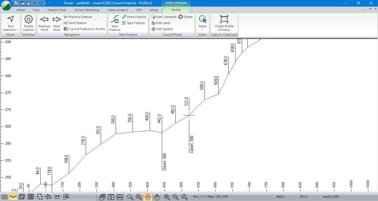Cascade windows using the stacked windows icon
This screenshot has width=378, height=201.
click(x=102, y=197)
